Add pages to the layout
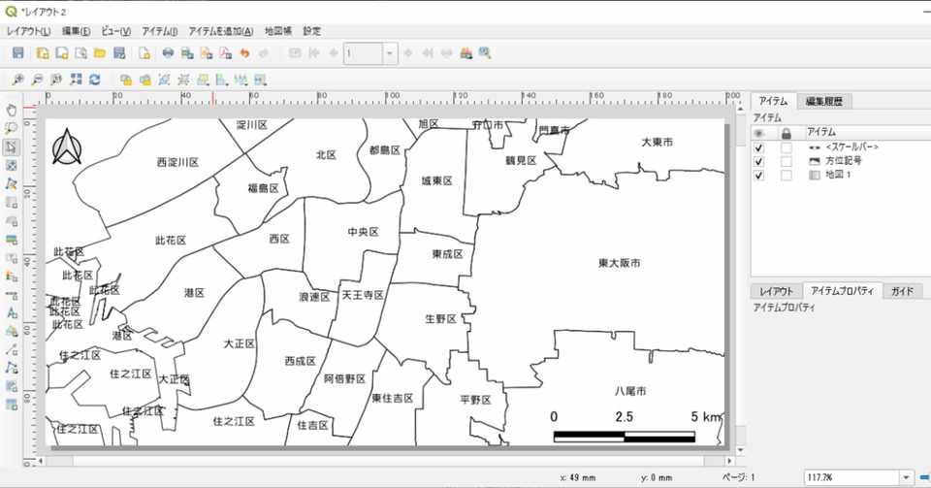 coord(144,52)
